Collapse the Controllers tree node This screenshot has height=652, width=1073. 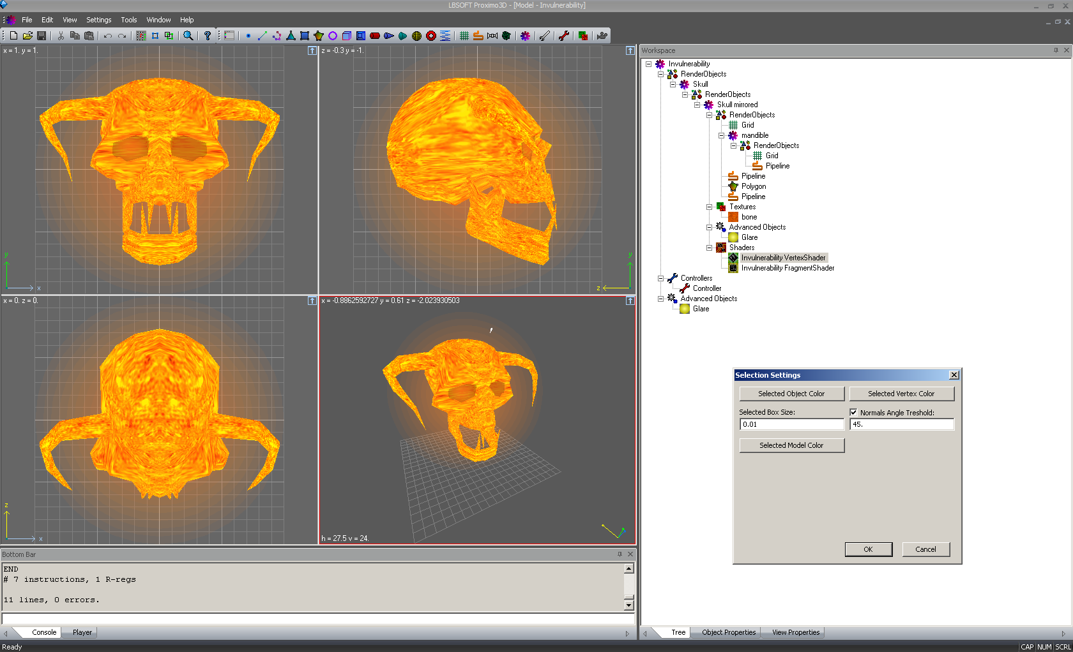tap(660, 278)
